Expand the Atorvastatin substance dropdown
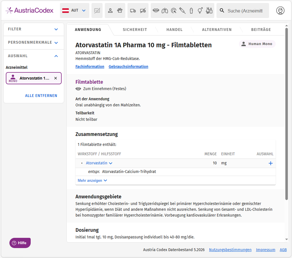 (x=99, y=163)
